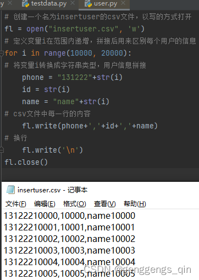Click the fl.write('\n') line
199x280 pixels.
pos(52,150)
